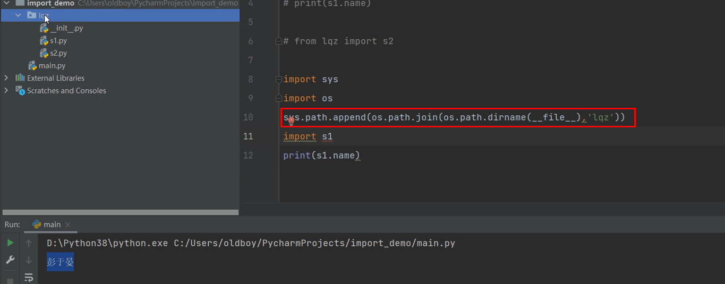725x284 pixels.
Task: Click the print(s1.name) statement
Action: [x=322, y=156]
